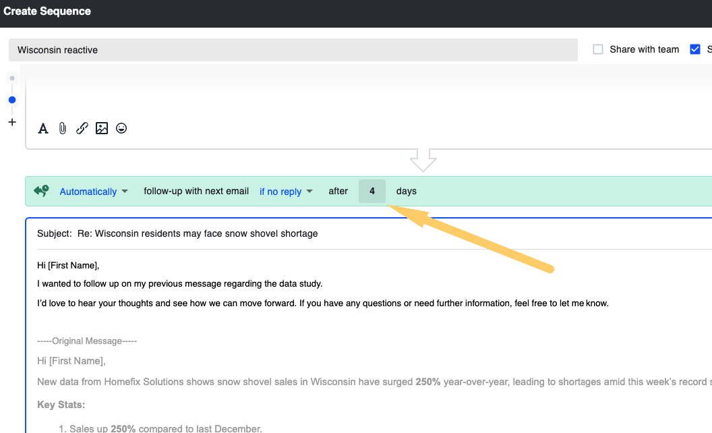Open the 'if no reply' condition dropdown
The image size is (712, 433).
pyautogui.click(x=286, y=192)
